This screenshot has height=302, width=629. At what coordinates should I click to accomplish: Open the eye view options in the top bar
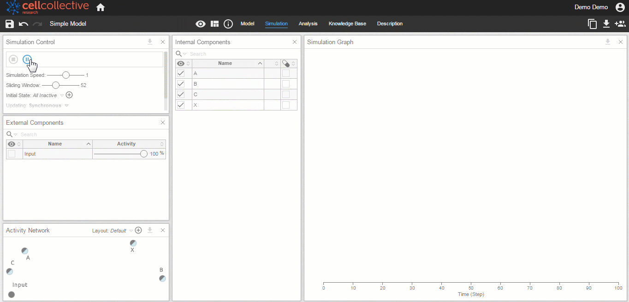click(x=201, y=24)
